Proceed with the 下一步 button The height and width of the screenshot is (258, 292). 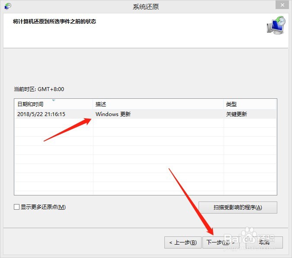[221, 242]
